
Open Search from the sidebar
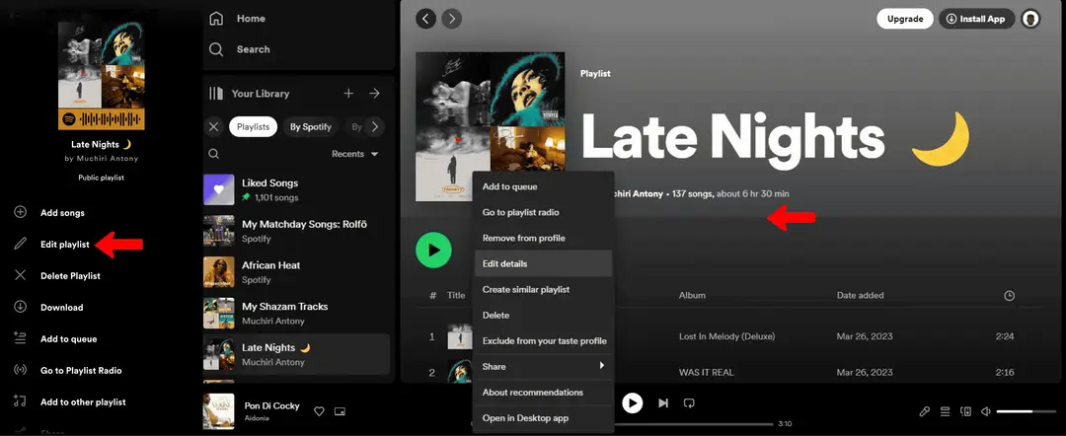pos(239,49)
